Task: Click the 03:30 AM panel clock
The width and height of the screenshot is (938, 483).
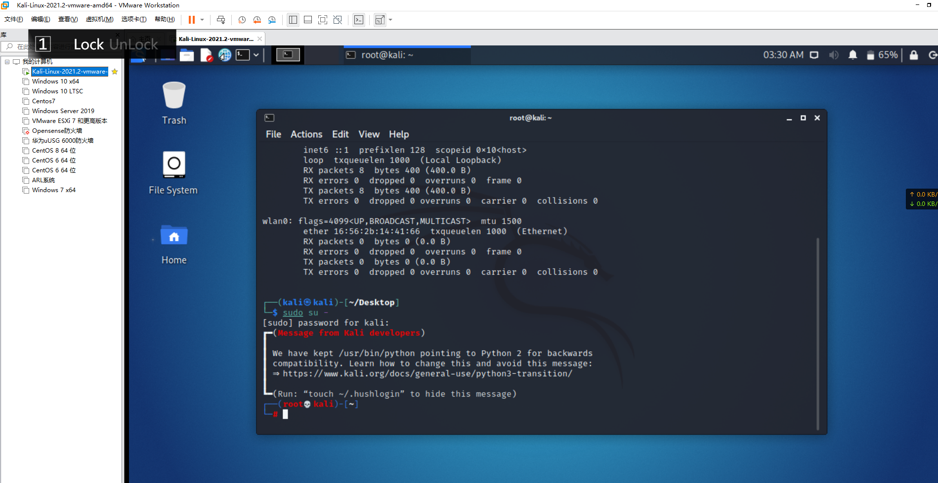Action: click(x=783, y=55)
